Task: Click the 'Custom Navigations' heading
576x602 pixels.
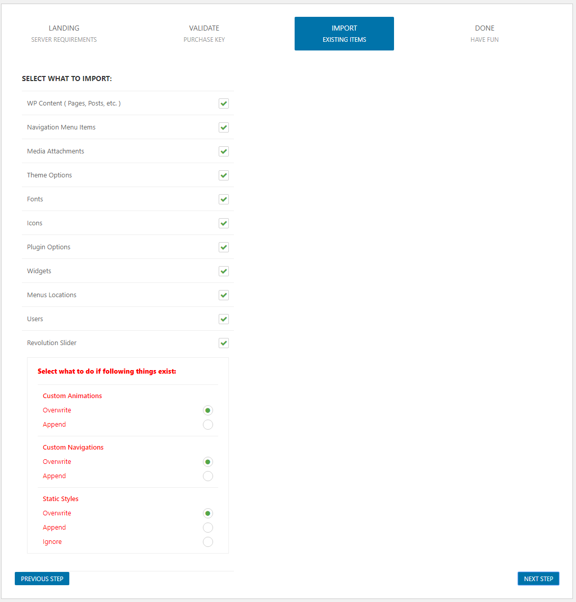Action: pos(73,447)
